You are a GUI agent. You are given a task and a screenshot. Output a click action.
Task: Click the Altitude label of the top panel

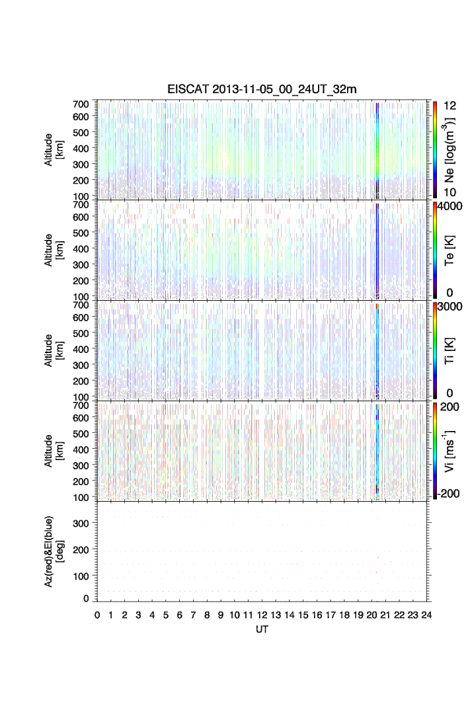(x=53, y=149)
